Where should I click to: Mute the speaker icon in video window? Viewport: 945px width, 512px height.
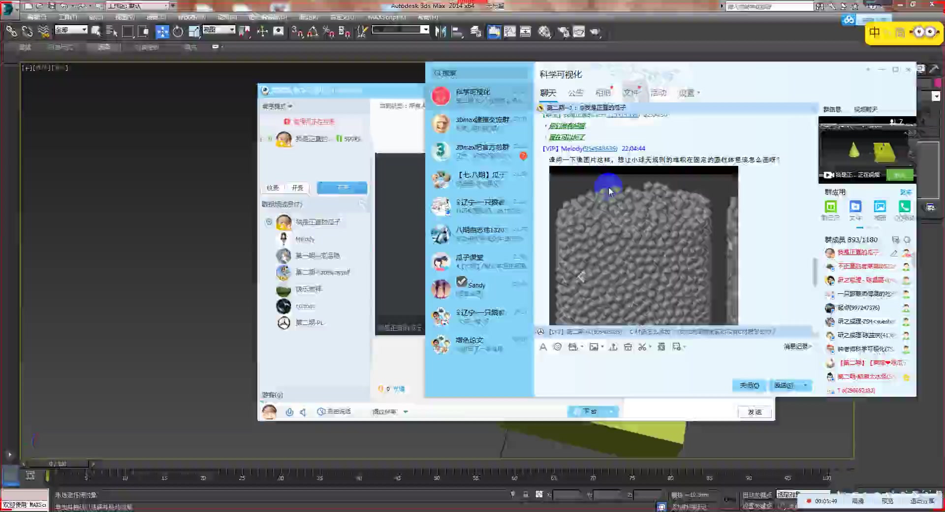pos(303,412)
